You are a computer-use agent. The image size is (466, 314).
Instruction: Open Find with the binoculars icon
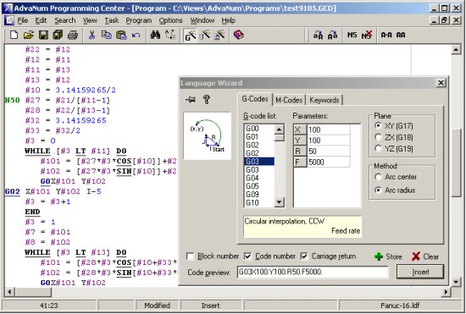pos(155,35)
